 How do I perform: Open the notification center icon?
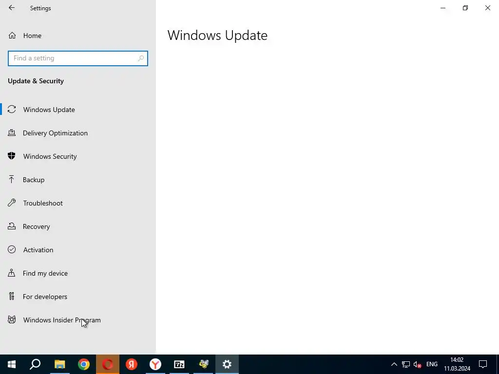[483, 364]
